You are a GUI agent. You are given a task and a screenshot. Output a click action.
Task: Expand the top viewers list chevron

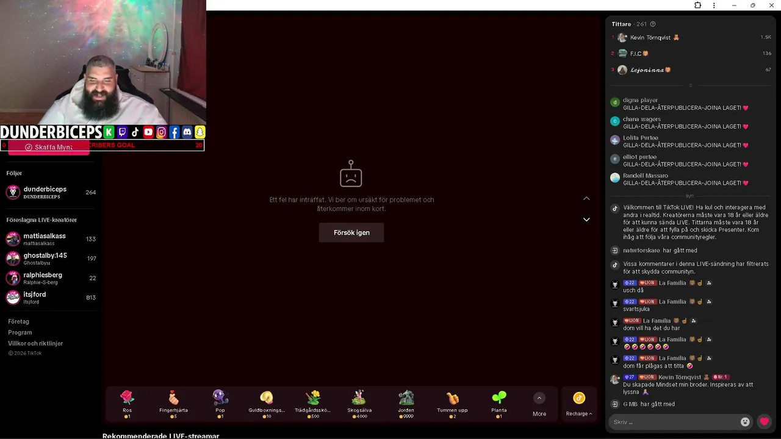691,85
